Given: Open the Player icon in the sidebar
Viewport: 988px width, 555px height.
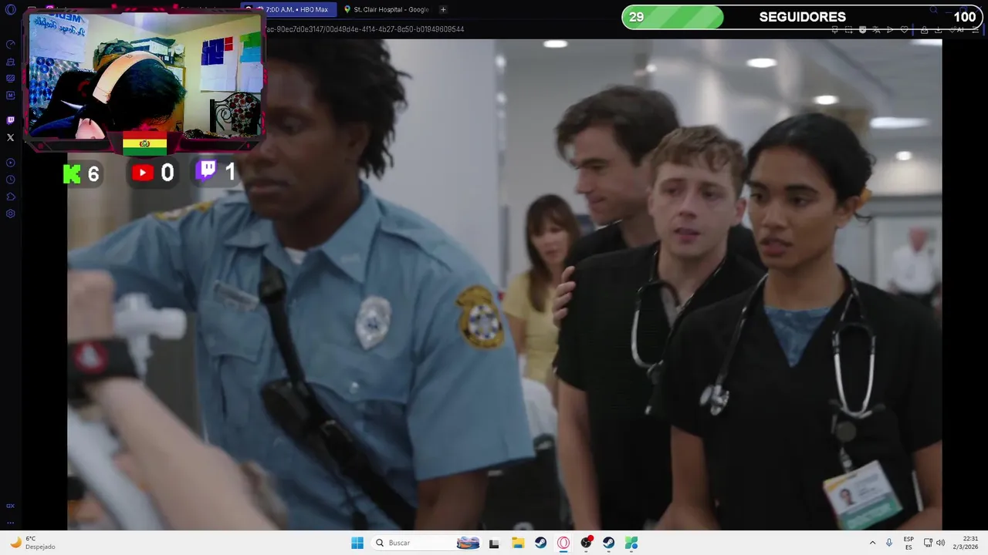Looking at the screenshot, I should click(10, 163).
